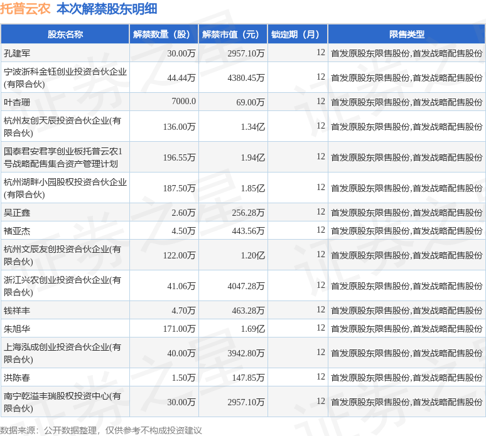The width and height of the screenshot is (486, 436).
Task: Click the 锁定期(月) column header
Action: 297,35
